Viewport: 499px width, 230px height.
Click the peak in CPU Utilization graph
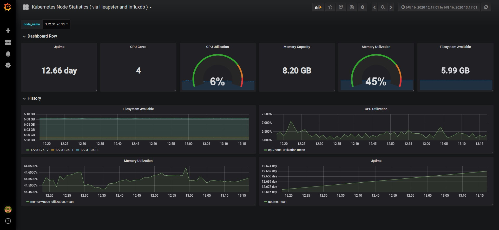(x=291, y=121)
